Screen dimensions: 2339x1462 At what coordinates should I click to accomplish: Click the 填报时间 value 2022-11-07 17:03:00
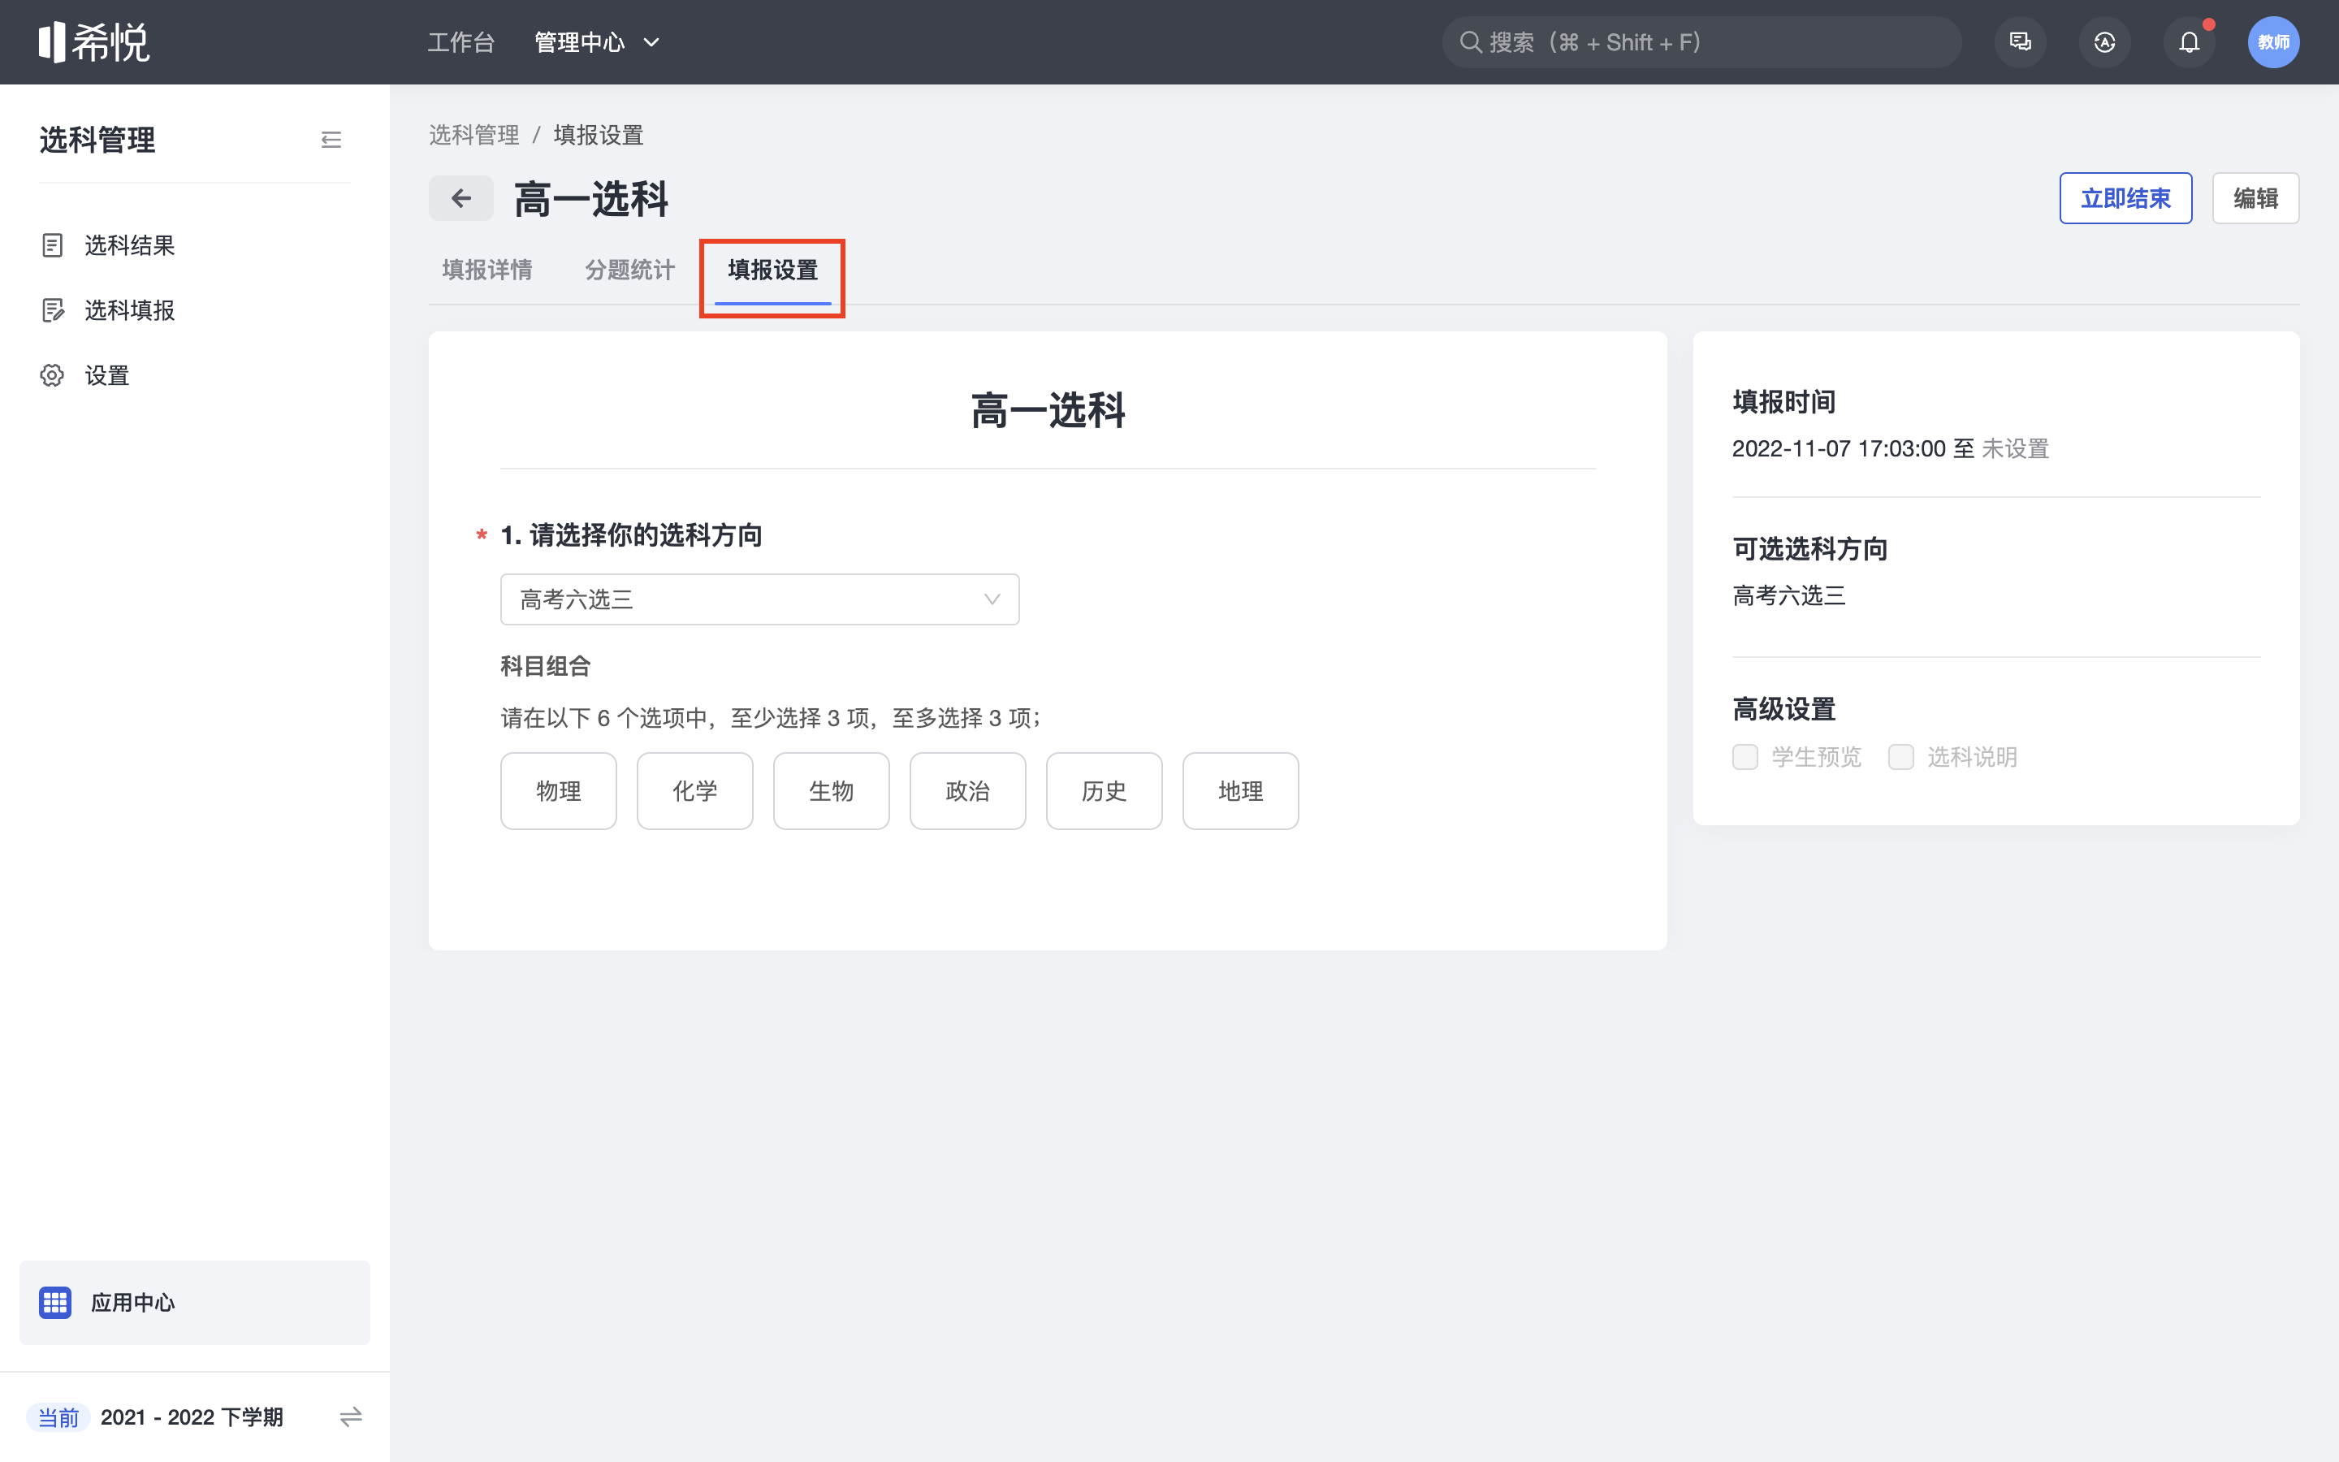click(1839, 448)
